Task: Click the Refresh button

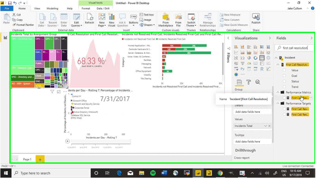Action: [x=89, y=19]
